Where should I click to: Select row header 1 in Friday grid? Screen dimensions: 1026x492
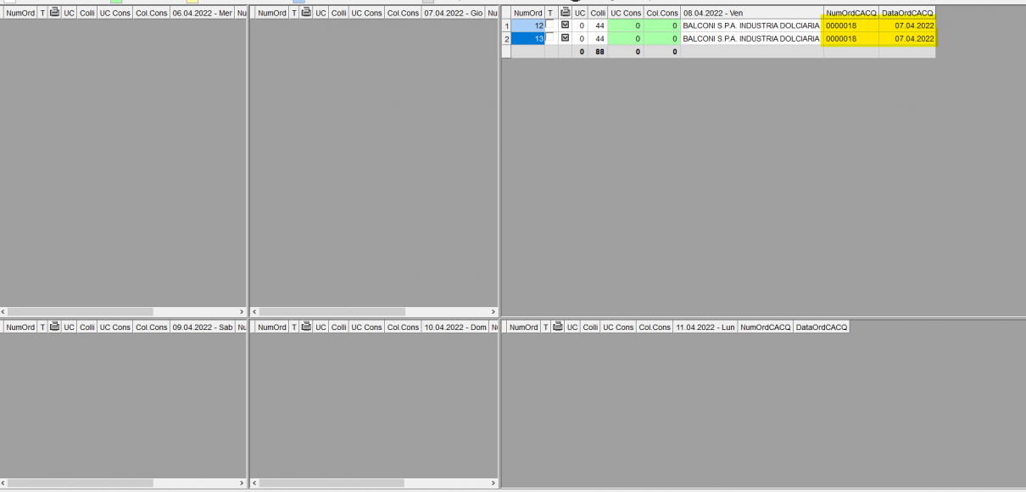pyautogui.click(x=506, y=26)
